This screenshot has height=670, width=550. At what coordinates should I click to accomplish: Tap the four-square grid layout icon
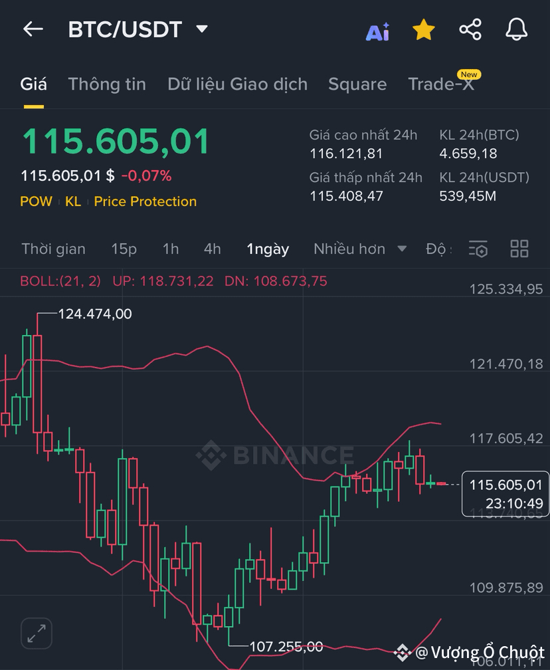point(519,249)
